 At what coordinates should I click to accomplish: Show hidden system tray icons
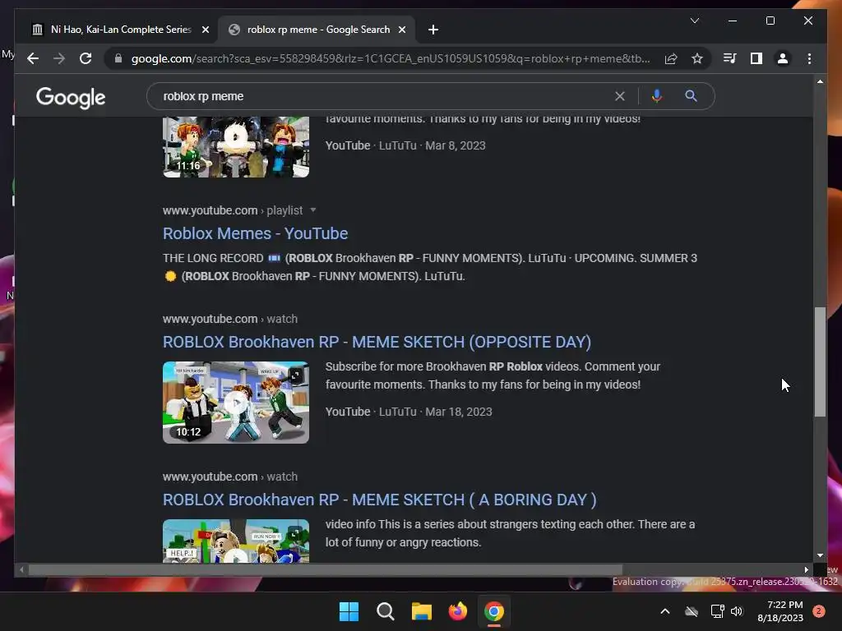pyautogui.click(x=664, y=611)
